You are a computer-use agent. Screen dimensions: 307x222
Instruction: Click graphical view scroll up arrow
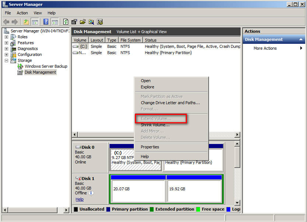(237, 144)
